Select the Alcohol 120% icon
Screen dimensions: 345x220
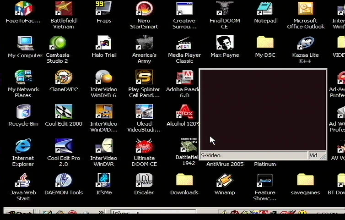pyautogui.click(x=185, y=111)
